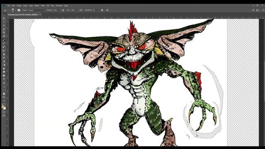The image size is (265, 149).
Task: Select the Brush tool in the toolbox
Action: click(x=4, y=40)
